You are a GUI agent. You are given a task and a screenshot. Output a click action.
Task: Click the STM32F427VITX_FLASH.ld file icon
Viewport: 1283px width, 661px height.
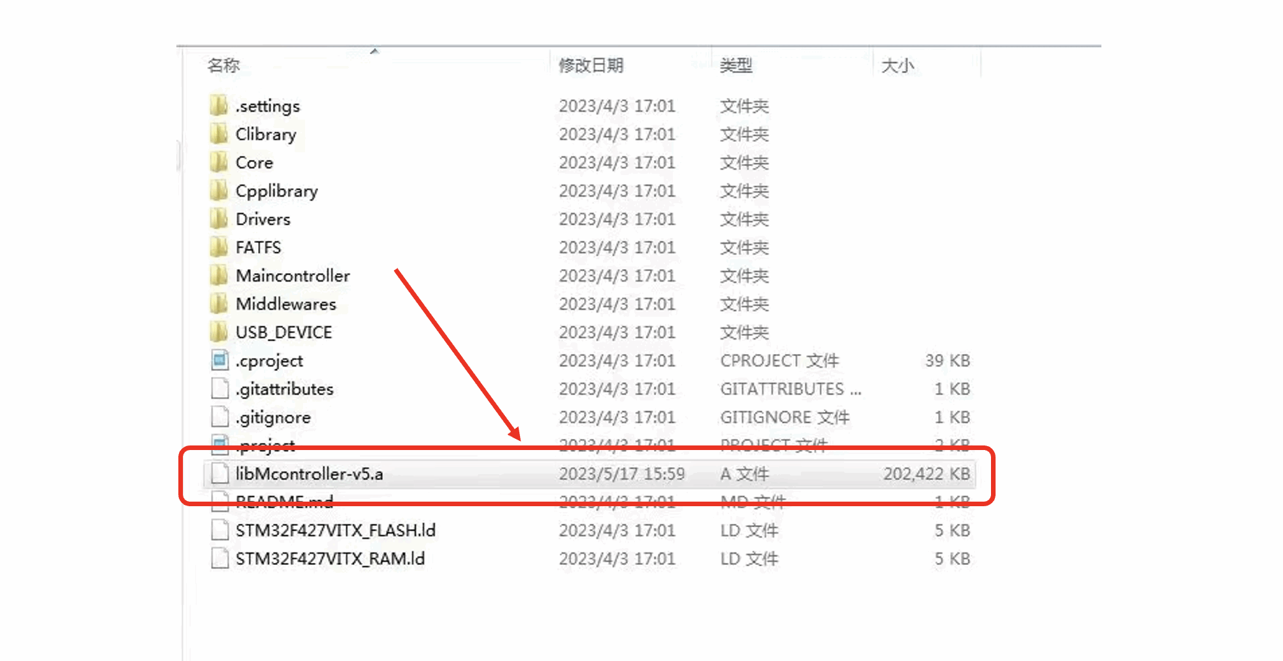(x=220, y=530)
